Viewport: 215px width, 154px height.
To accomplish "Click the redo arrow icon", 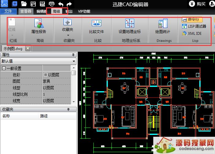I will click(69, 4).
